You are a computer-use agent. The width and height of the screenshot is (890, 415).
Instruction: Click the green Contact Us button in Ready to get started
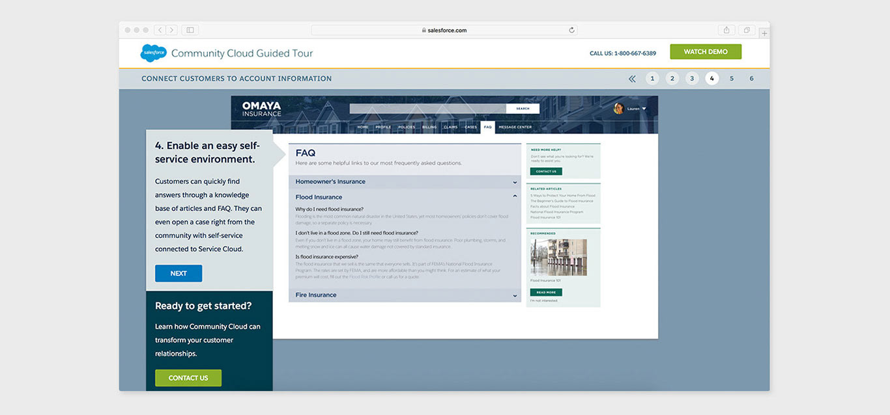pos(188,378)
